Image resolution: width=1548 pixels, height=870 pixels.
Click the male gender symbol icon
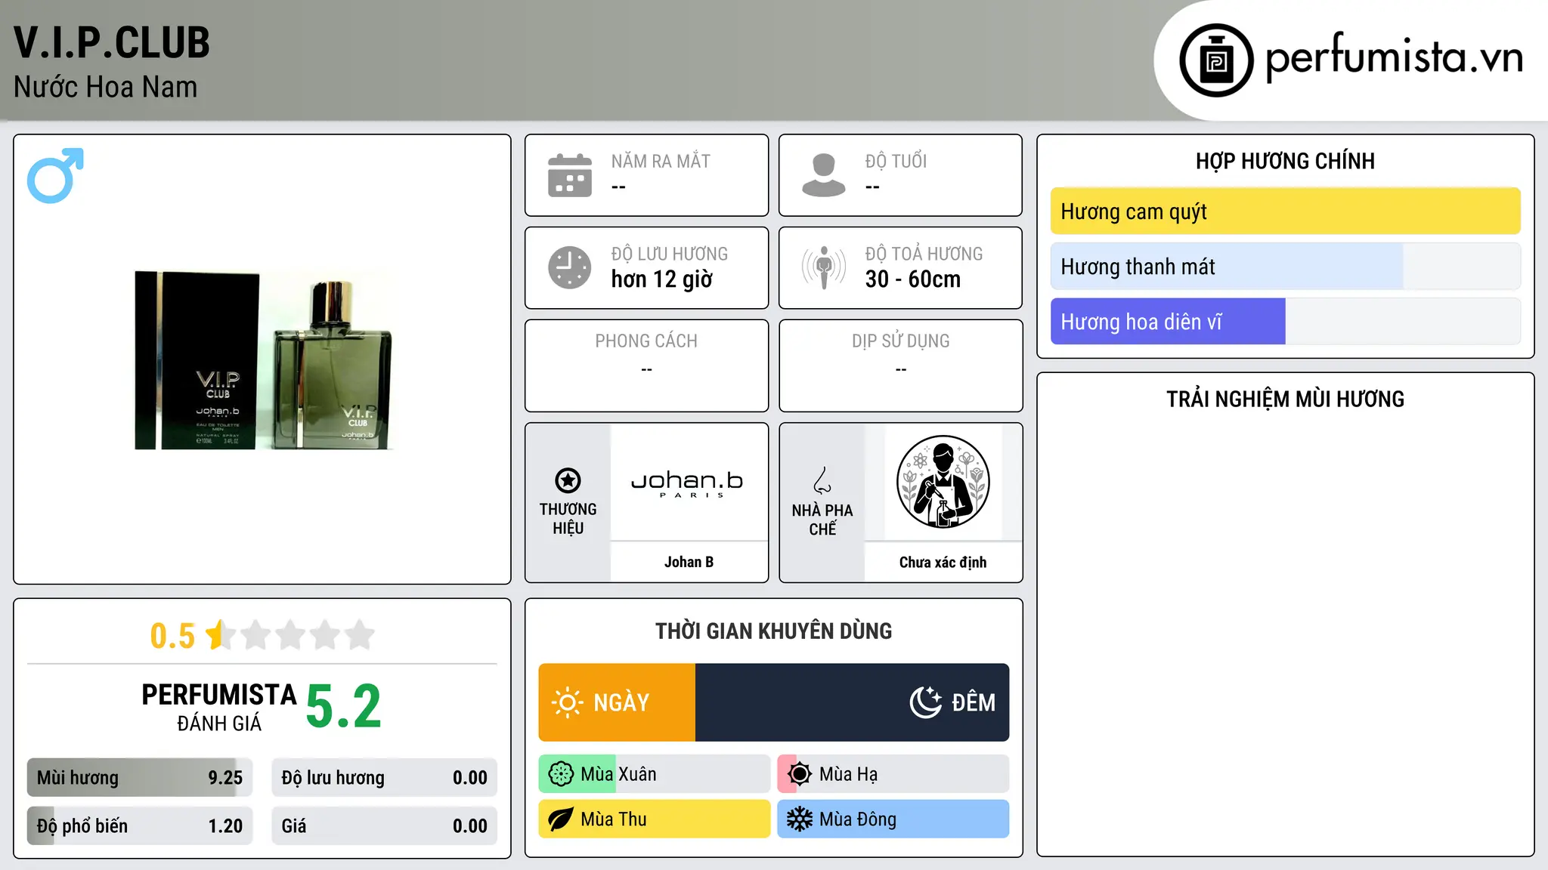pyautogui.click(x=55, y=175)
